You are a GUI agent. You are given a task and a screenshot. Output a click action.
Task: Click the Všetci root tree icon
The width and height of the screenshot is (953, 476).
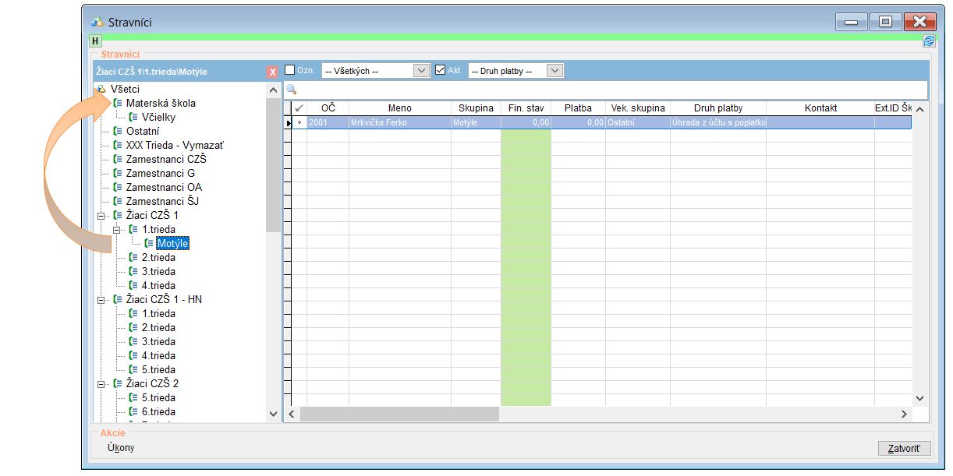(101, 90)
